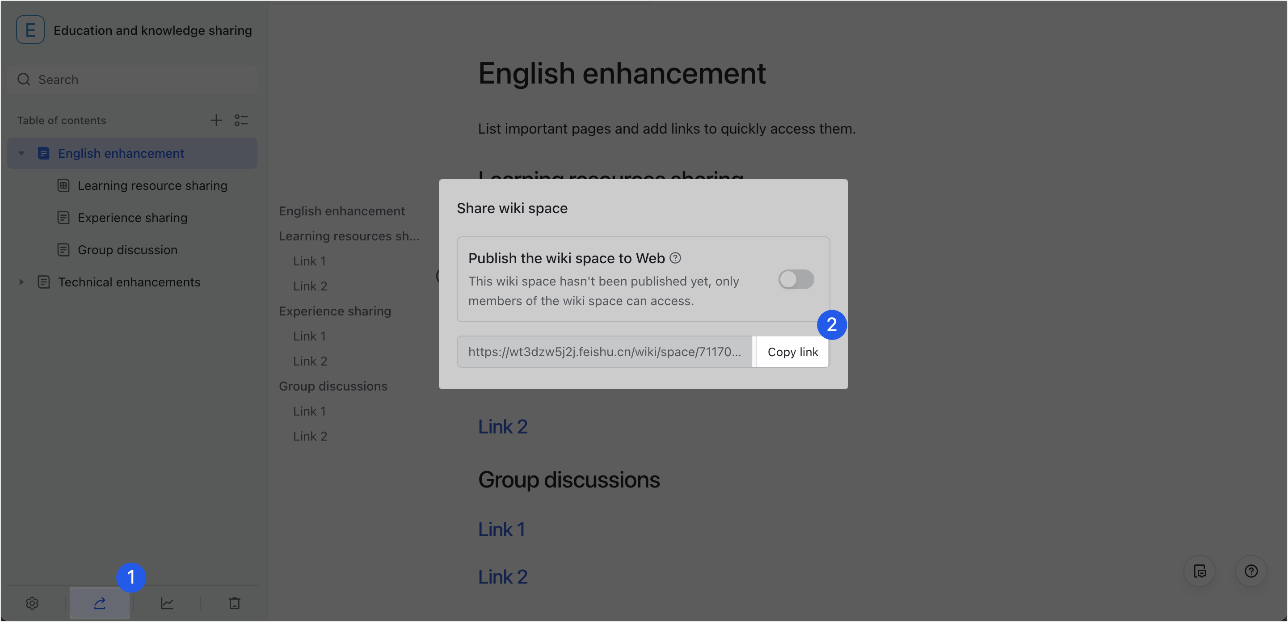Open the statistics chart icon
Screen dimensions: 1288x622
167,603
